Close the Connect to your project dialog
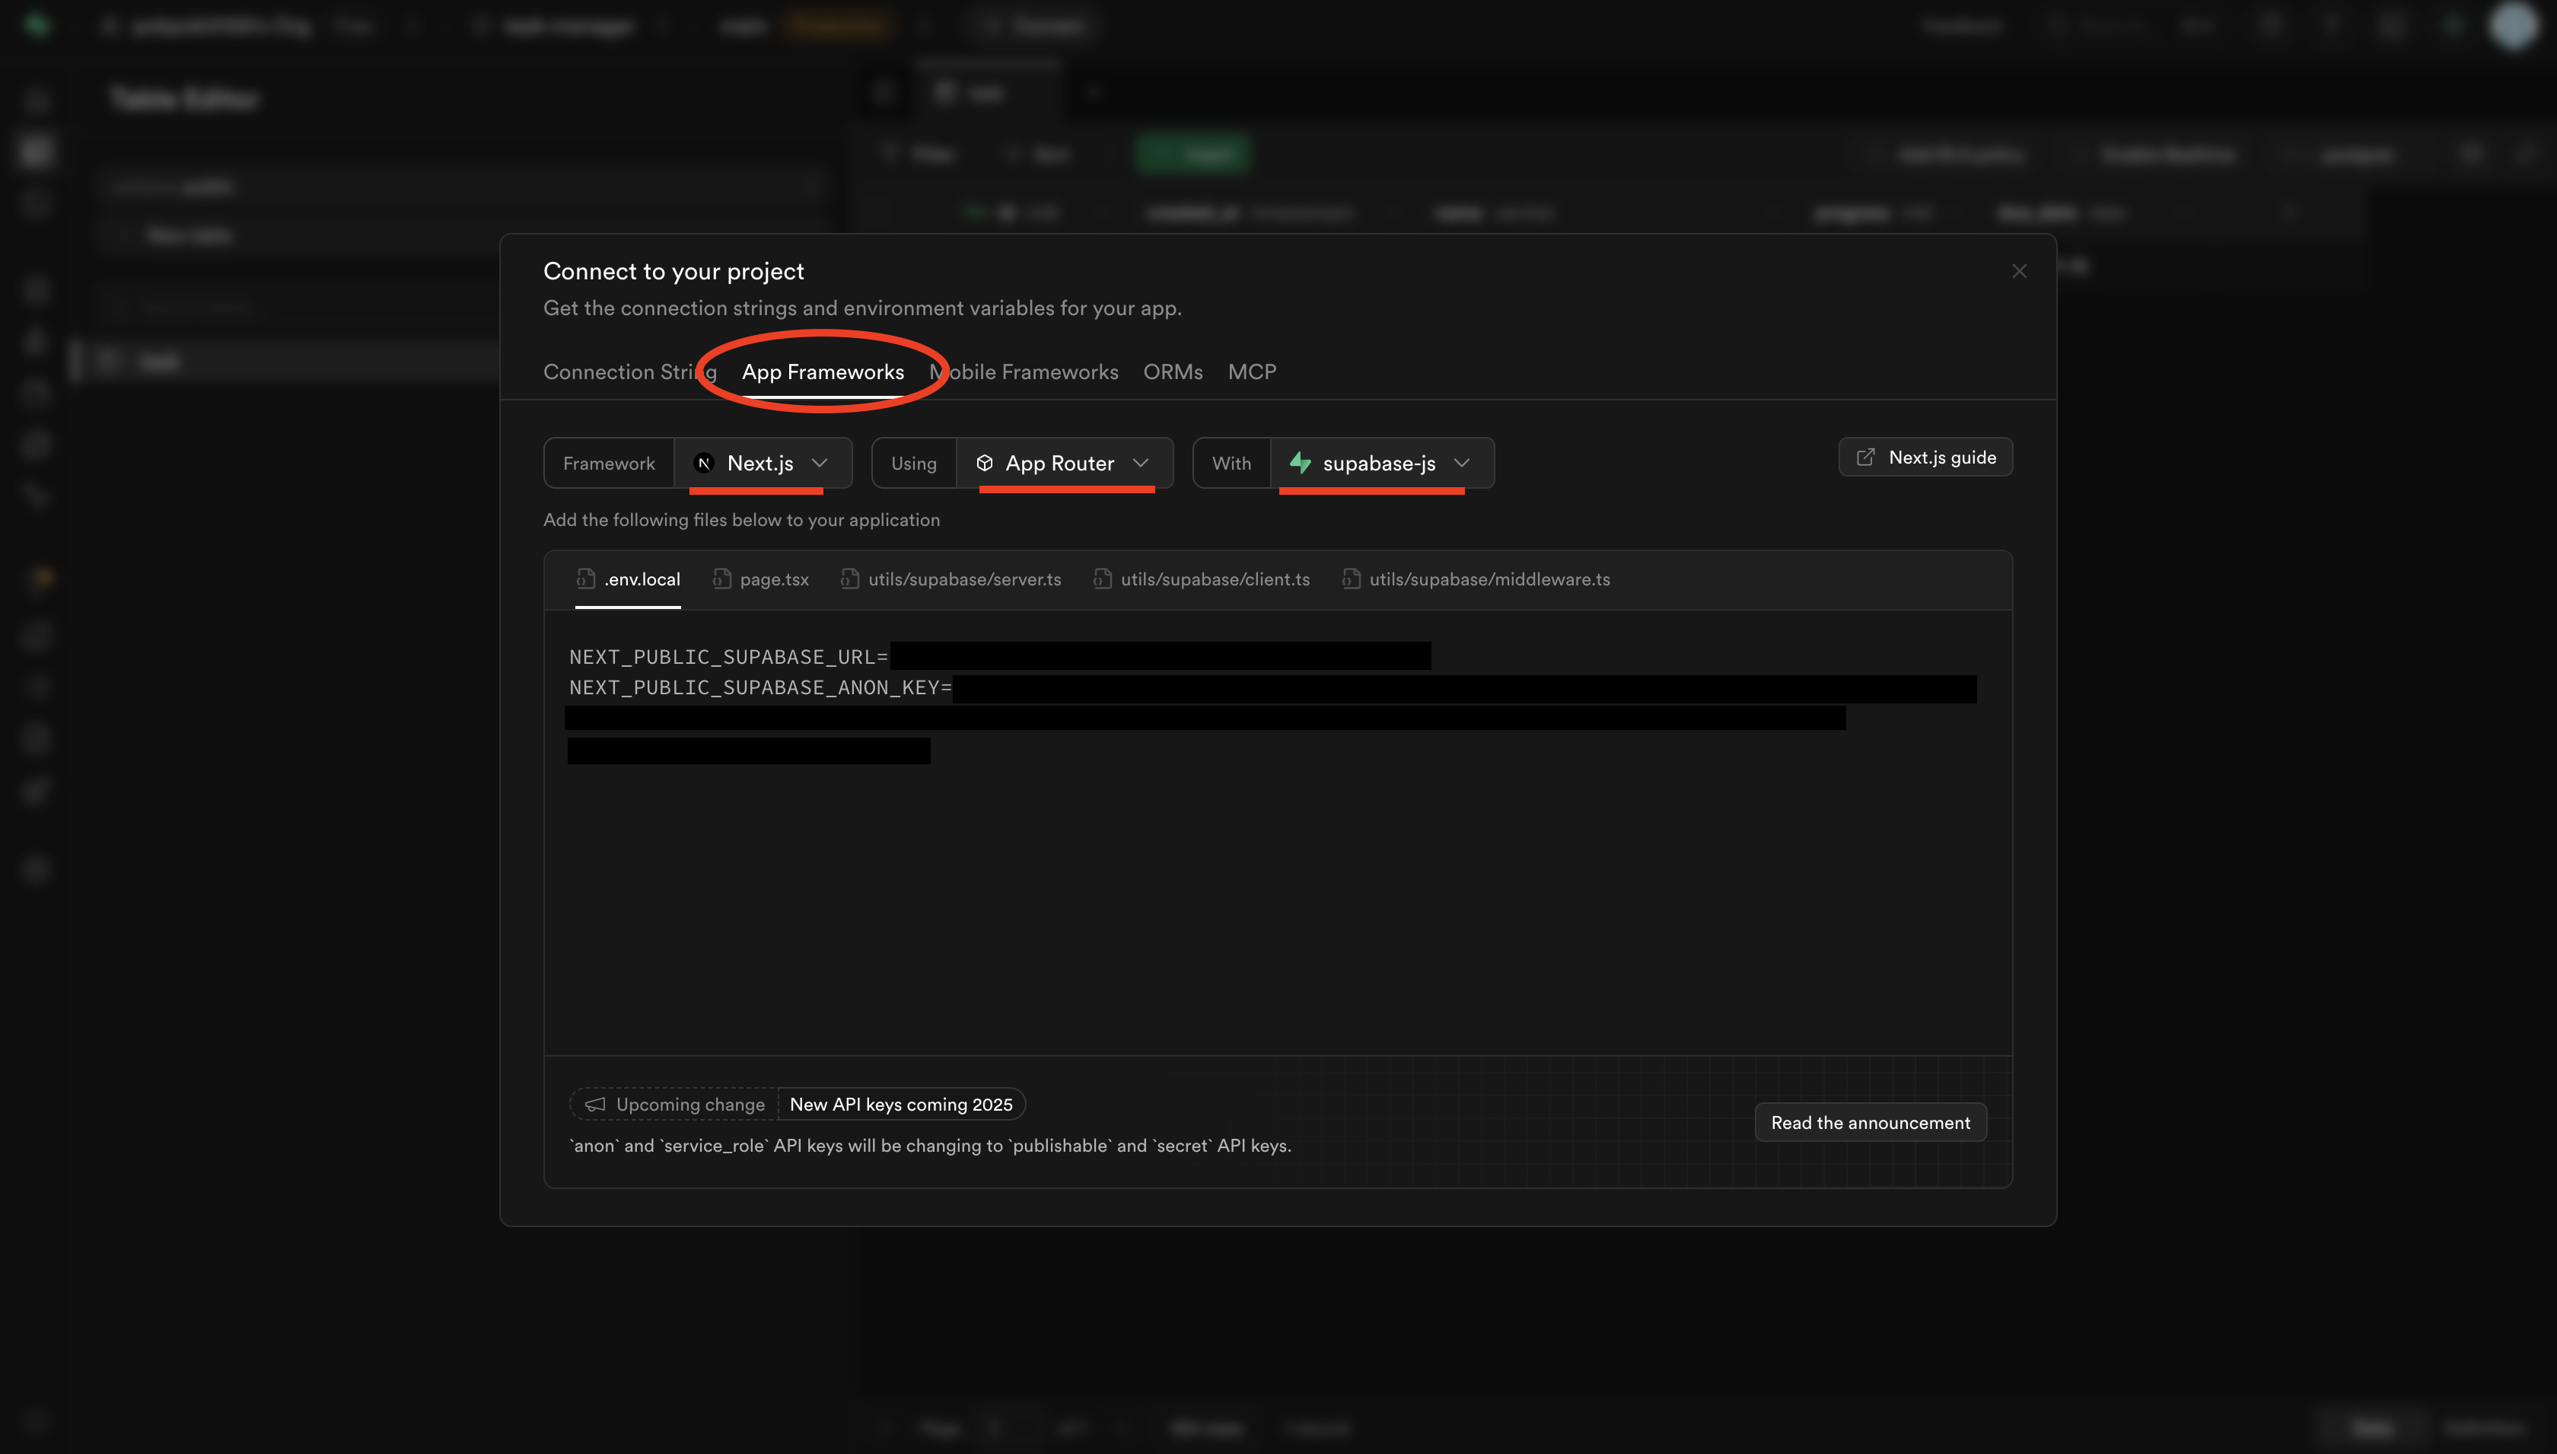The height and width of the screenshot is (1454, 2557). (x=2018, y=272)
